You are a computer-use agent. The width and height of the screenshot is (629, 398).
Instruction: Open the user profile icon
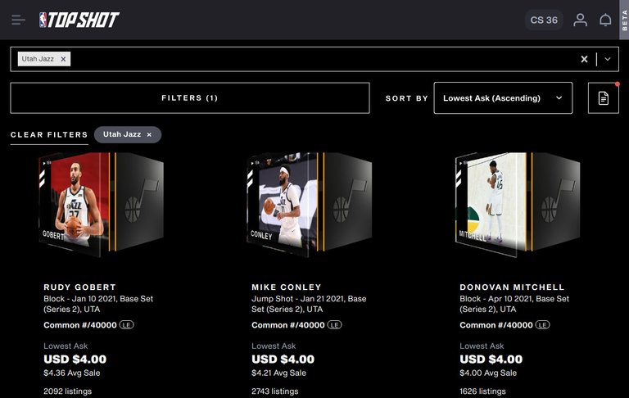click(580, 20)
